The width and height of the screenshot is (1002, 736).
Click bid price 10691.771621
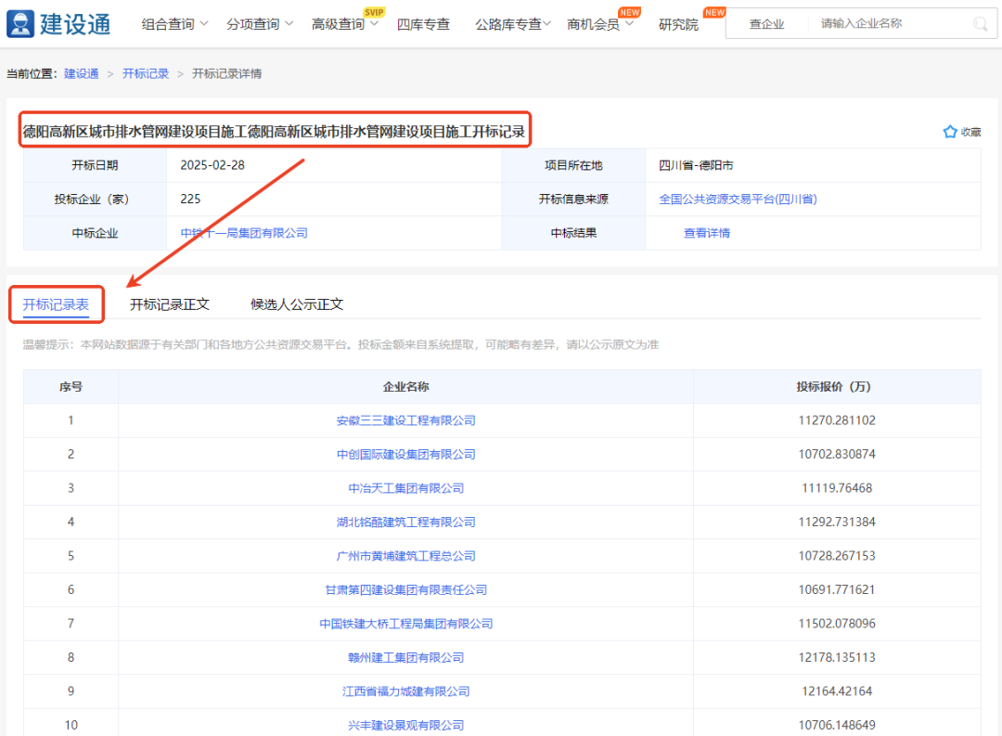[837, 589]
